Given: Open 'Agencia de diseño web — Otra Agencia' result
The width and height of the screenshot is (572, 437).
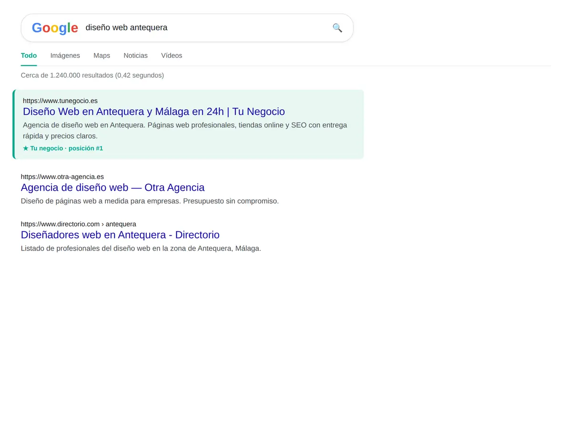Looking at the screenshot, I should [x=112, y=187].
